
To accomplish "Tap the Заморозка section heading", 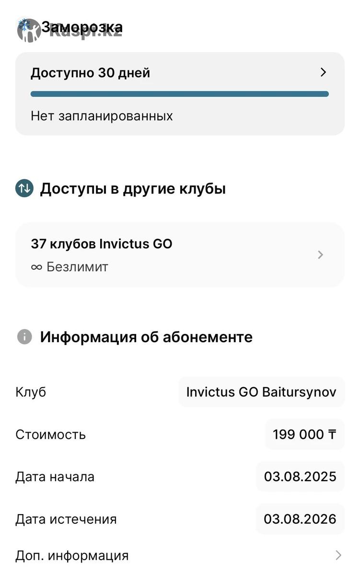I will [82, 27].
